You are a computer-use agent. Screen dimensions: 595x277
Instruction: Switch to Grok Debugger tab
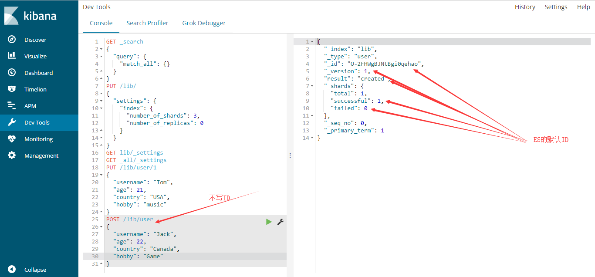tap(204, 23)
